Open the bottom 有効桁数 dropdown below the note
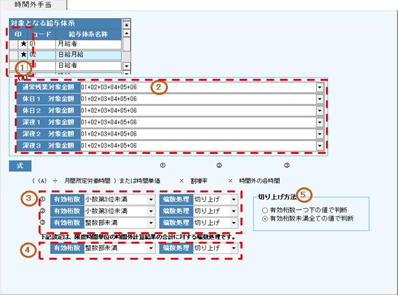Viewport: 398px width, 295px height. 150,248
